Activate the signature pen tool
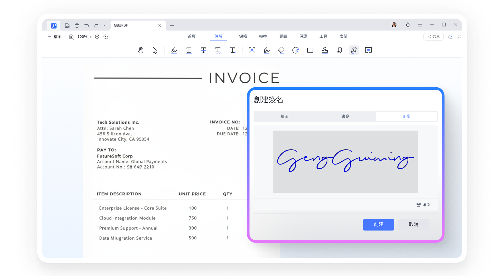Screen dimensions: 499x276 click(x=354, y=50)
